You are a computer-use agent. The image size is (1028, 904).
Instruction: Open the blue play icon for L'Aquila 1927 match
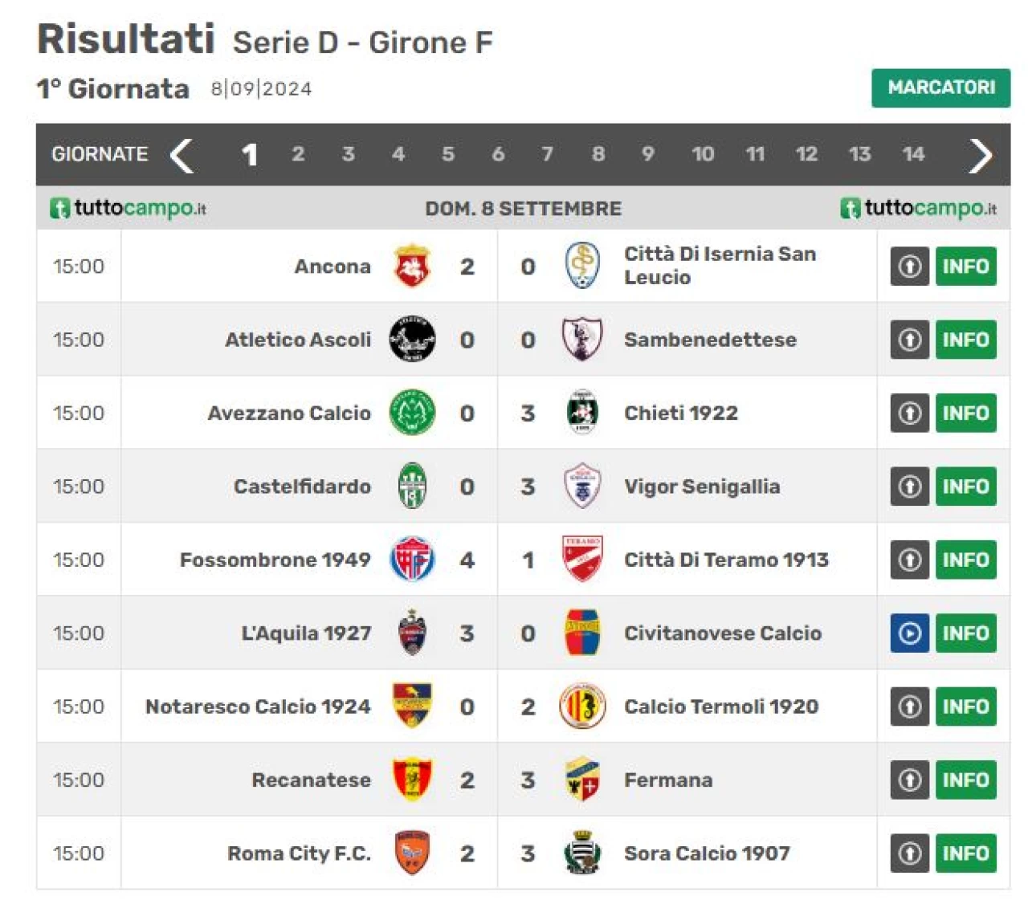[909, 633]
